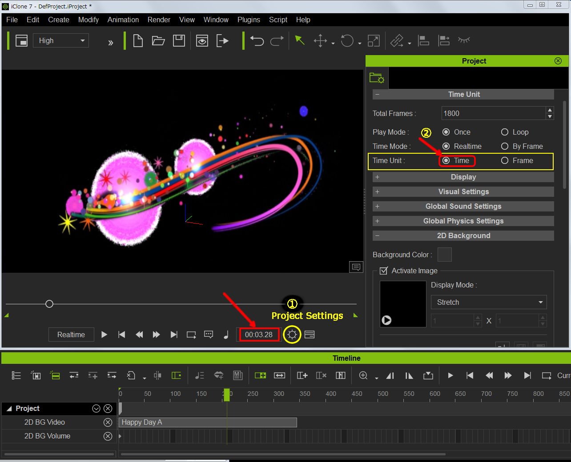Set Time Unit to Time
Image resolution: width=571 pixels, height=462 pixels.
[446, 160]
